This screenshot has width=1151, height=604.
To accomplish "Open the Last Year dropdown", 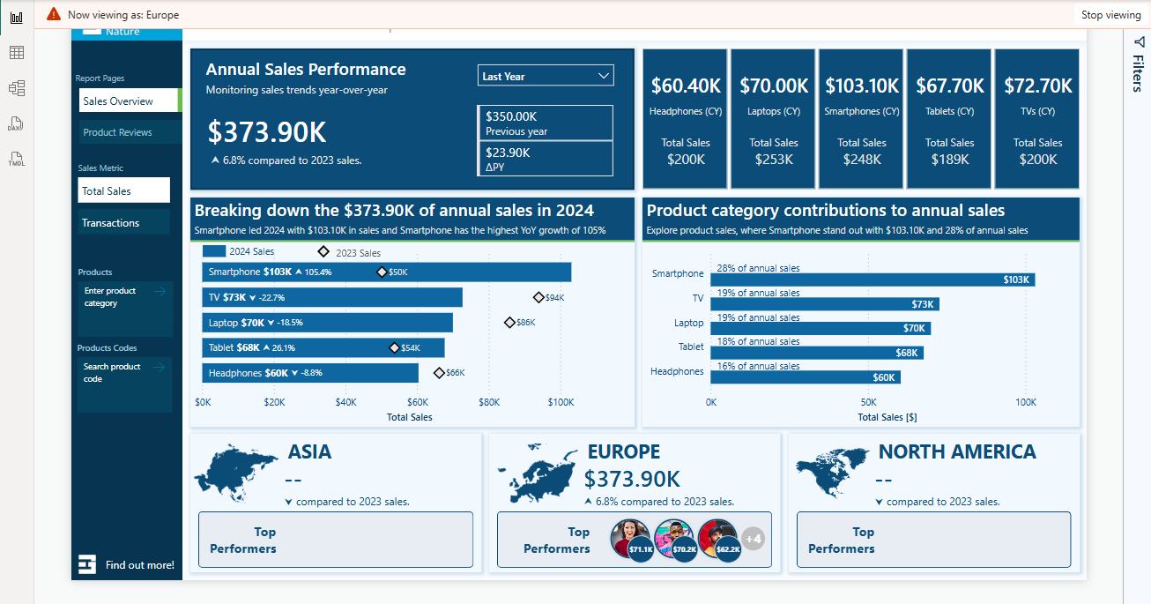I will tap(545, 76).
